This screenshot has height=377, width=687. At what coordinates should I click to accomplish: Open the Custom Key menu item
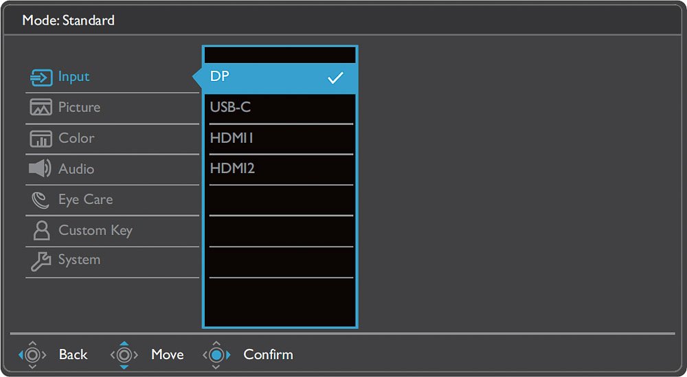click(x=112, y=230)
